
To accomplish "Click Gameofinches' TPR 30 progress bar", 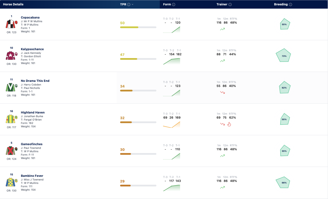I will [138, 154].
